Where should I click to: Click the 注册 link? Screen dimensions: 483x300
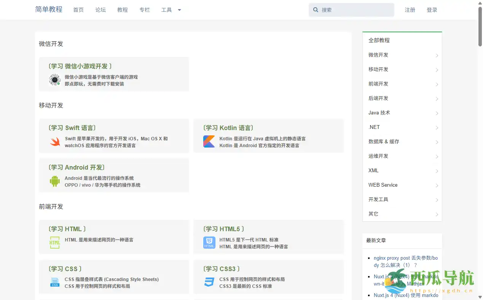point(410,10)
